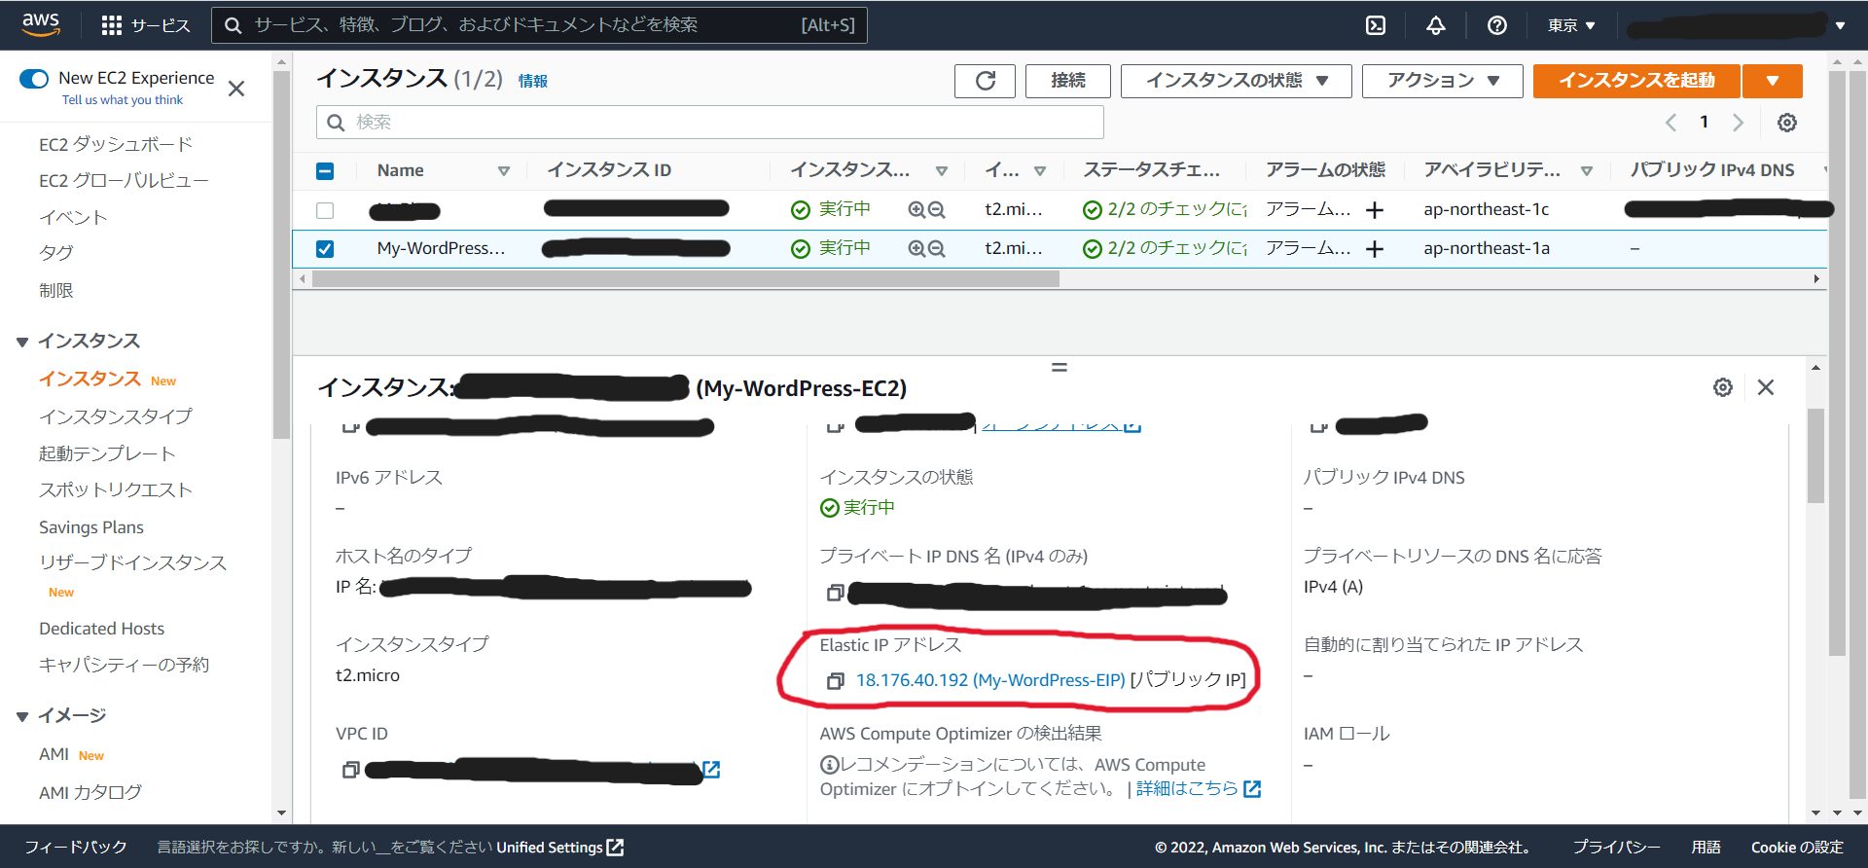Go to previous page of instances

click(x=1670, y=123)
